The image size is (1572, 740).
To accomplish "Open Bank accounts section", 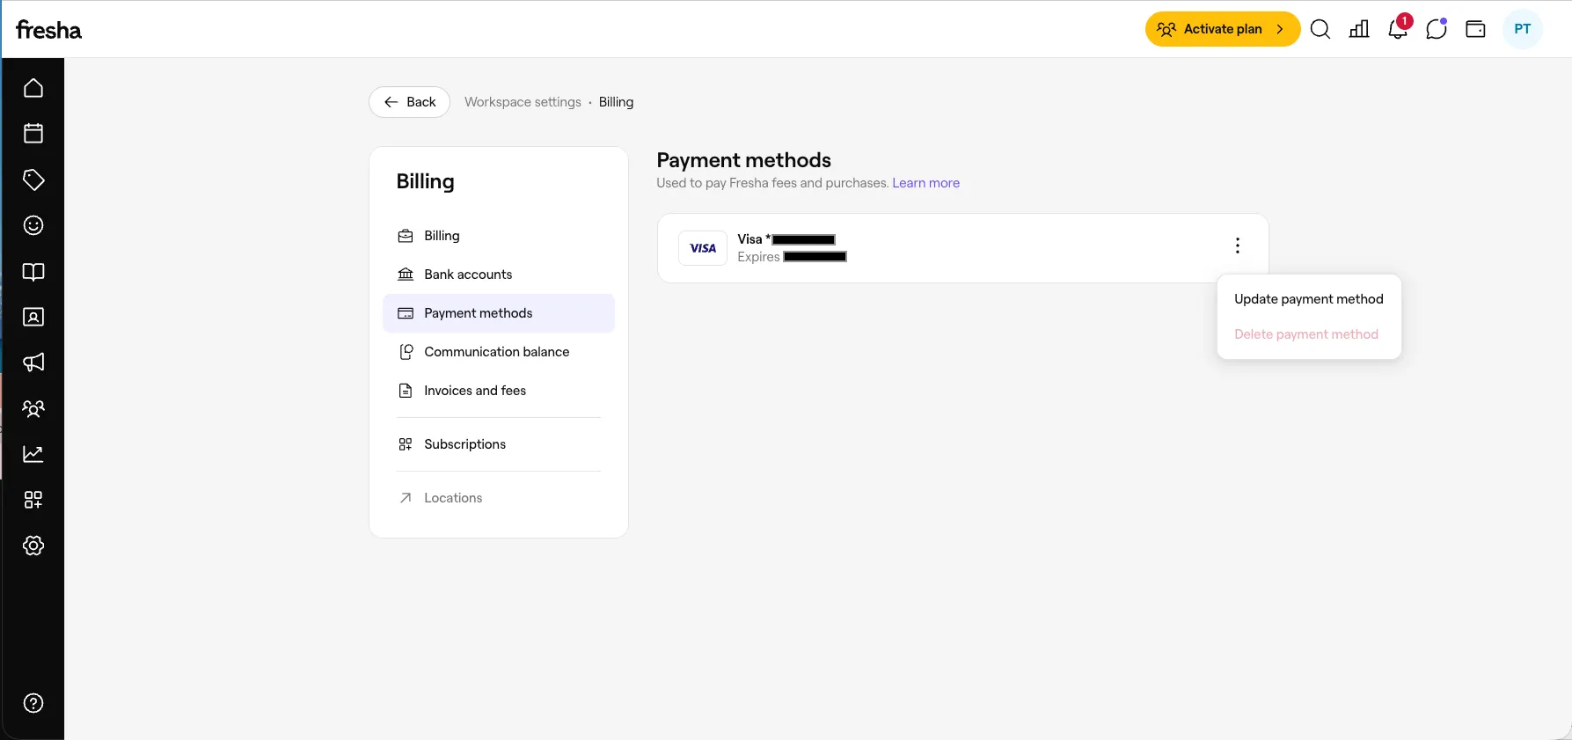I will point(499,275).
